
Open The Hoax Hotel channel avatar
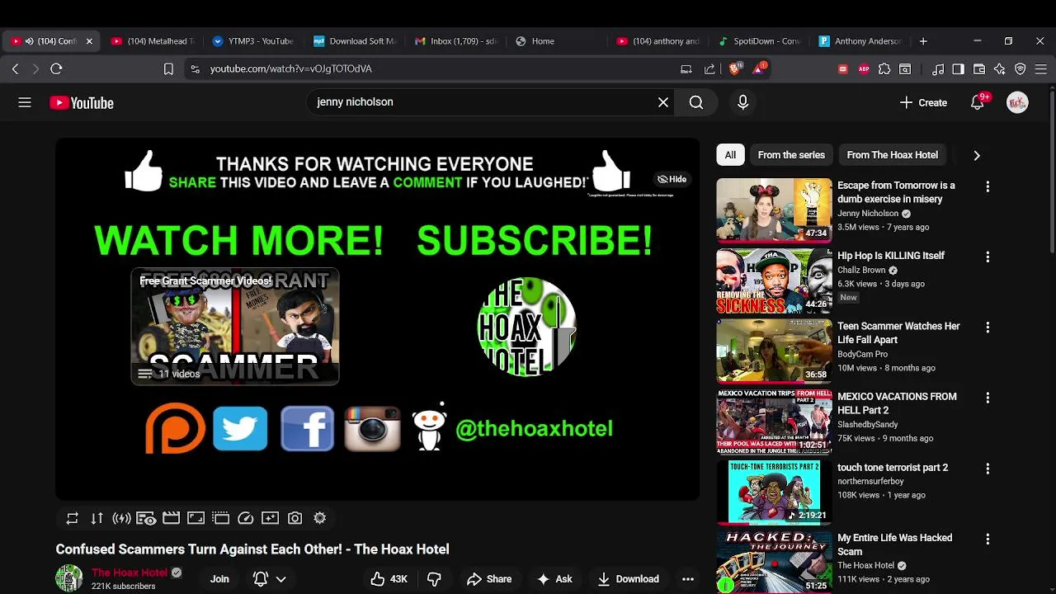[x=69, y=578]
